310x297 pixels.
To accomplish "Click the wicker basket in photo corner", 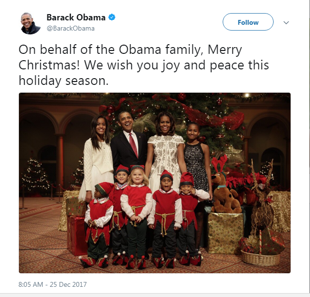I will pyautogui.click(x=260, y=257).
